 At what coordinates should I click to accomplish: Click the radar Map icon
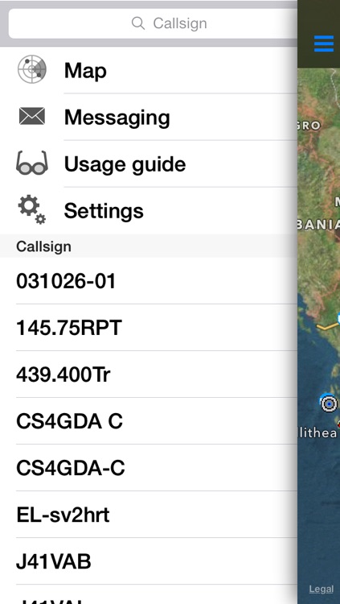32,70
